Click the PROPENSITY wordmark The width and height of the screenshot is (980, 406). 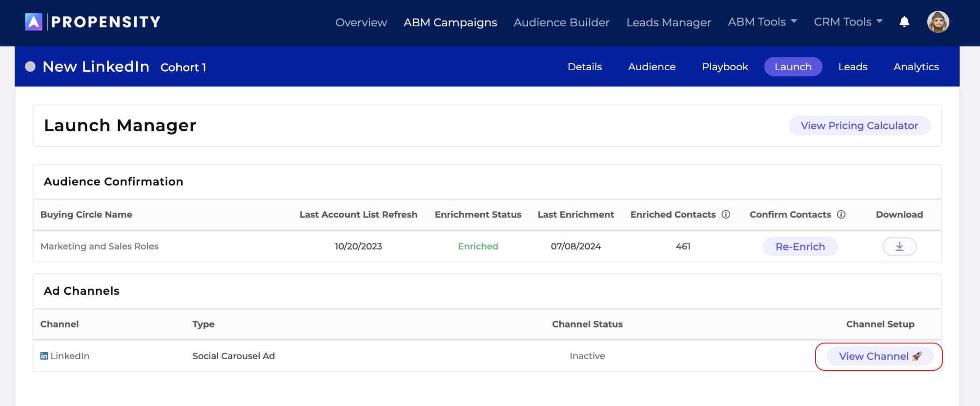tap(106, 22)
